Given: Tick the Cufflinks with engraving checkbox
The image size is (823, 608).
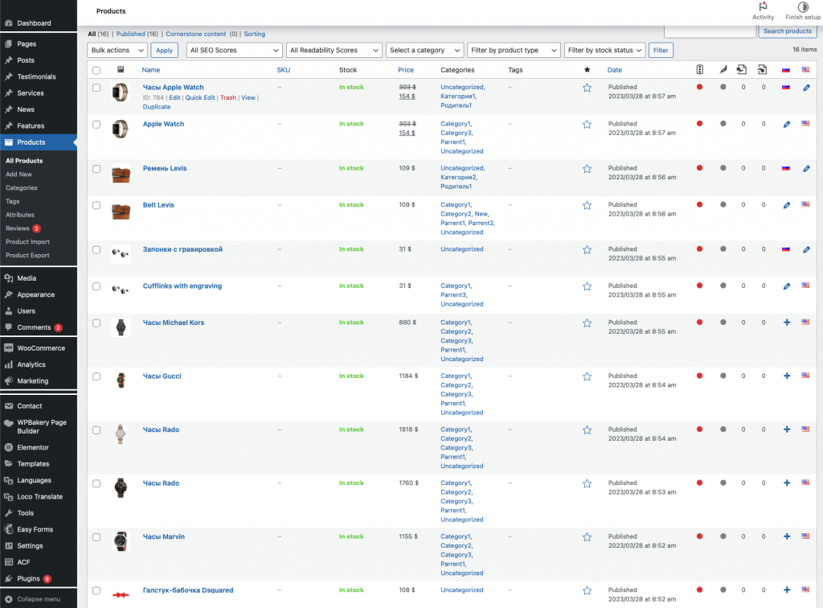Looking at the screenshot, I should pyautogui.click(x=96, y=286).
